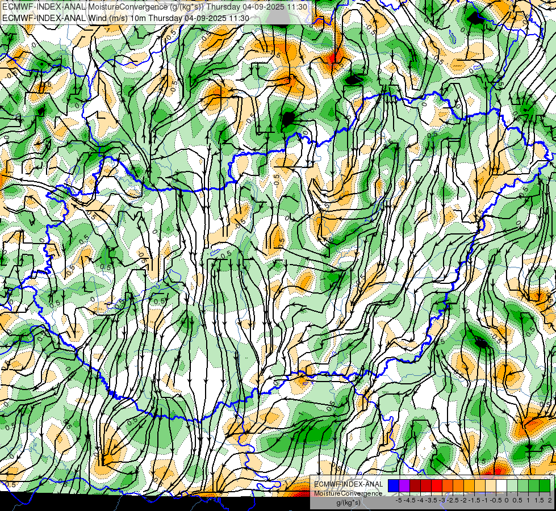Click the -1.5 tick value in legend scale
The image size is (556, 511).
[474, 500]
